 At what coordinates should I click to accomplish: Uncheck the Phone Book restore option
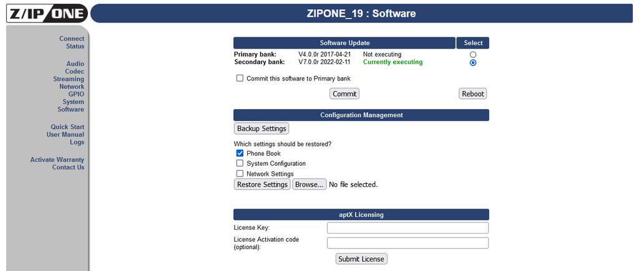click(x=240, y=153)
